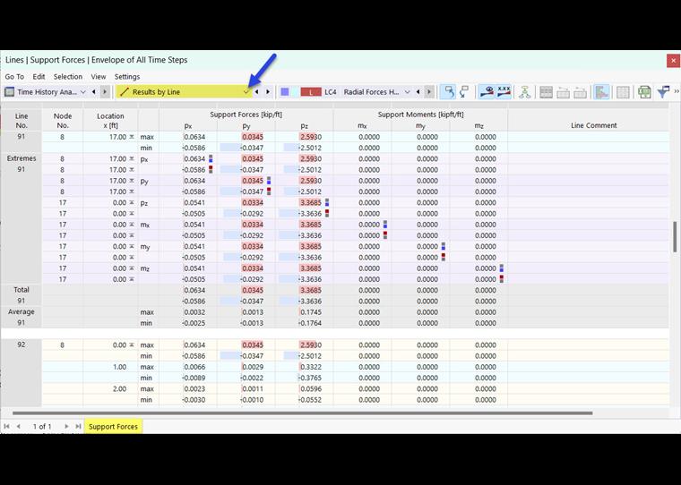Viewport: 681px width, 485px height.
Task: Click the red L load case swatch
Action: (311, 92)
